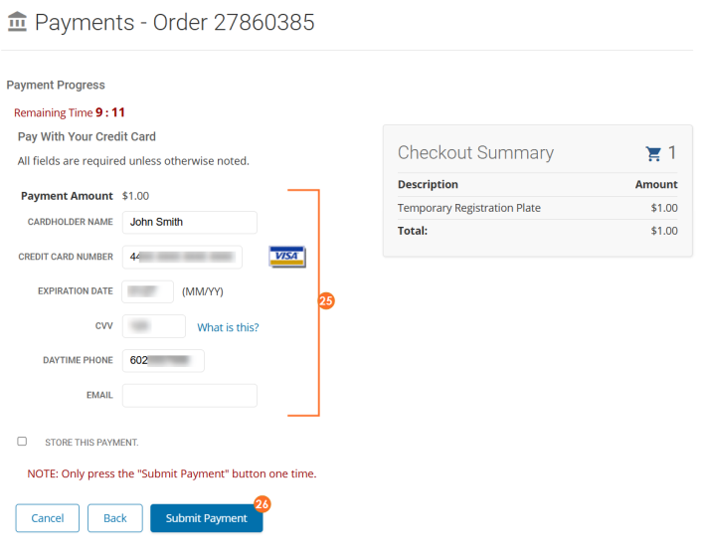Check the Store This Payment checkbox
The height and width of the screenshot is (560, 704).
coord(22,442)
